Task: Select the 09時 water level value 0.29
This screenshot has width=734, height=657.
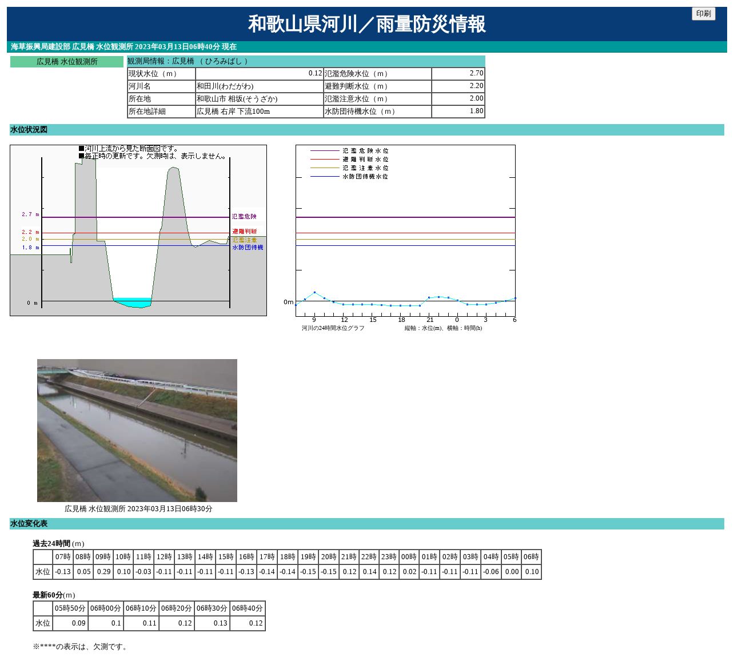Action: coord(103,572)
